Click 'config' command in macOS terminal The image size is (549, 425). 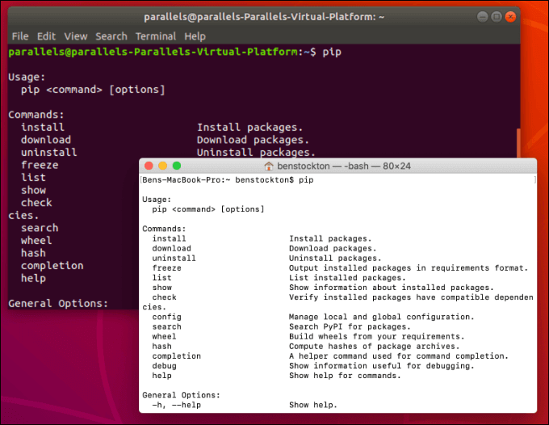point(166,317)
